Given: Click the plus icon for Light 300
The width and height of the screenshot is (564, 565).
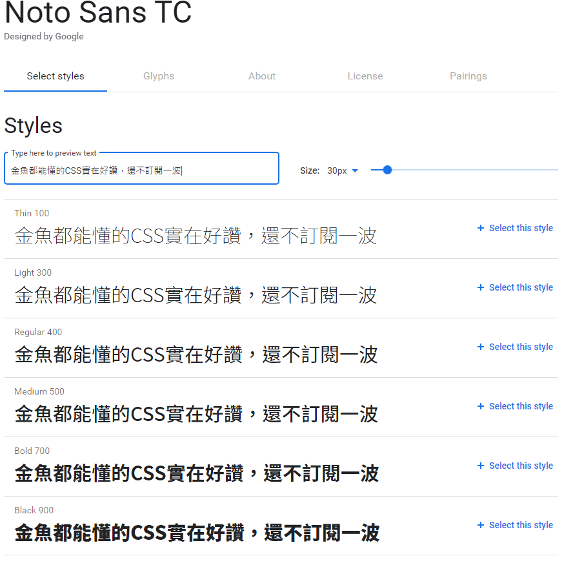Looking at the screenshot, I should 481,287.
